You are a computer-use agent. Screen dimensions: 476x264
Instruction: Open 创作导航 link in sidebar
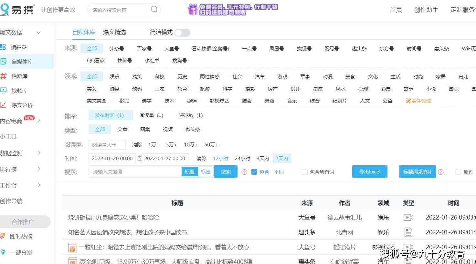pyautogui.click(x=11, y=201)
